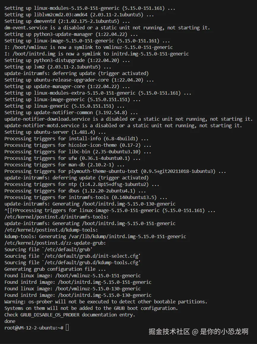
Task: Click 'Processing triggers for man-db' line
Action: 64,165
